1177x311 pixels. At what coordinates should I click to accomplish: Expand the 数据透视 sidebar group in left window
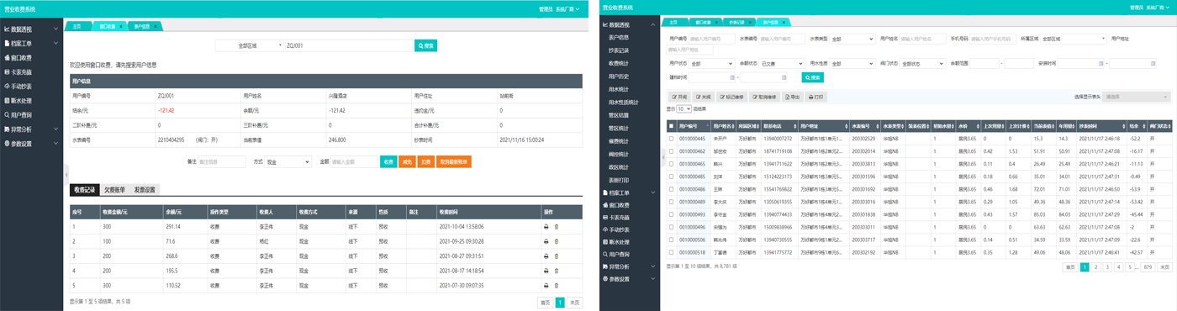coord(31,29)
